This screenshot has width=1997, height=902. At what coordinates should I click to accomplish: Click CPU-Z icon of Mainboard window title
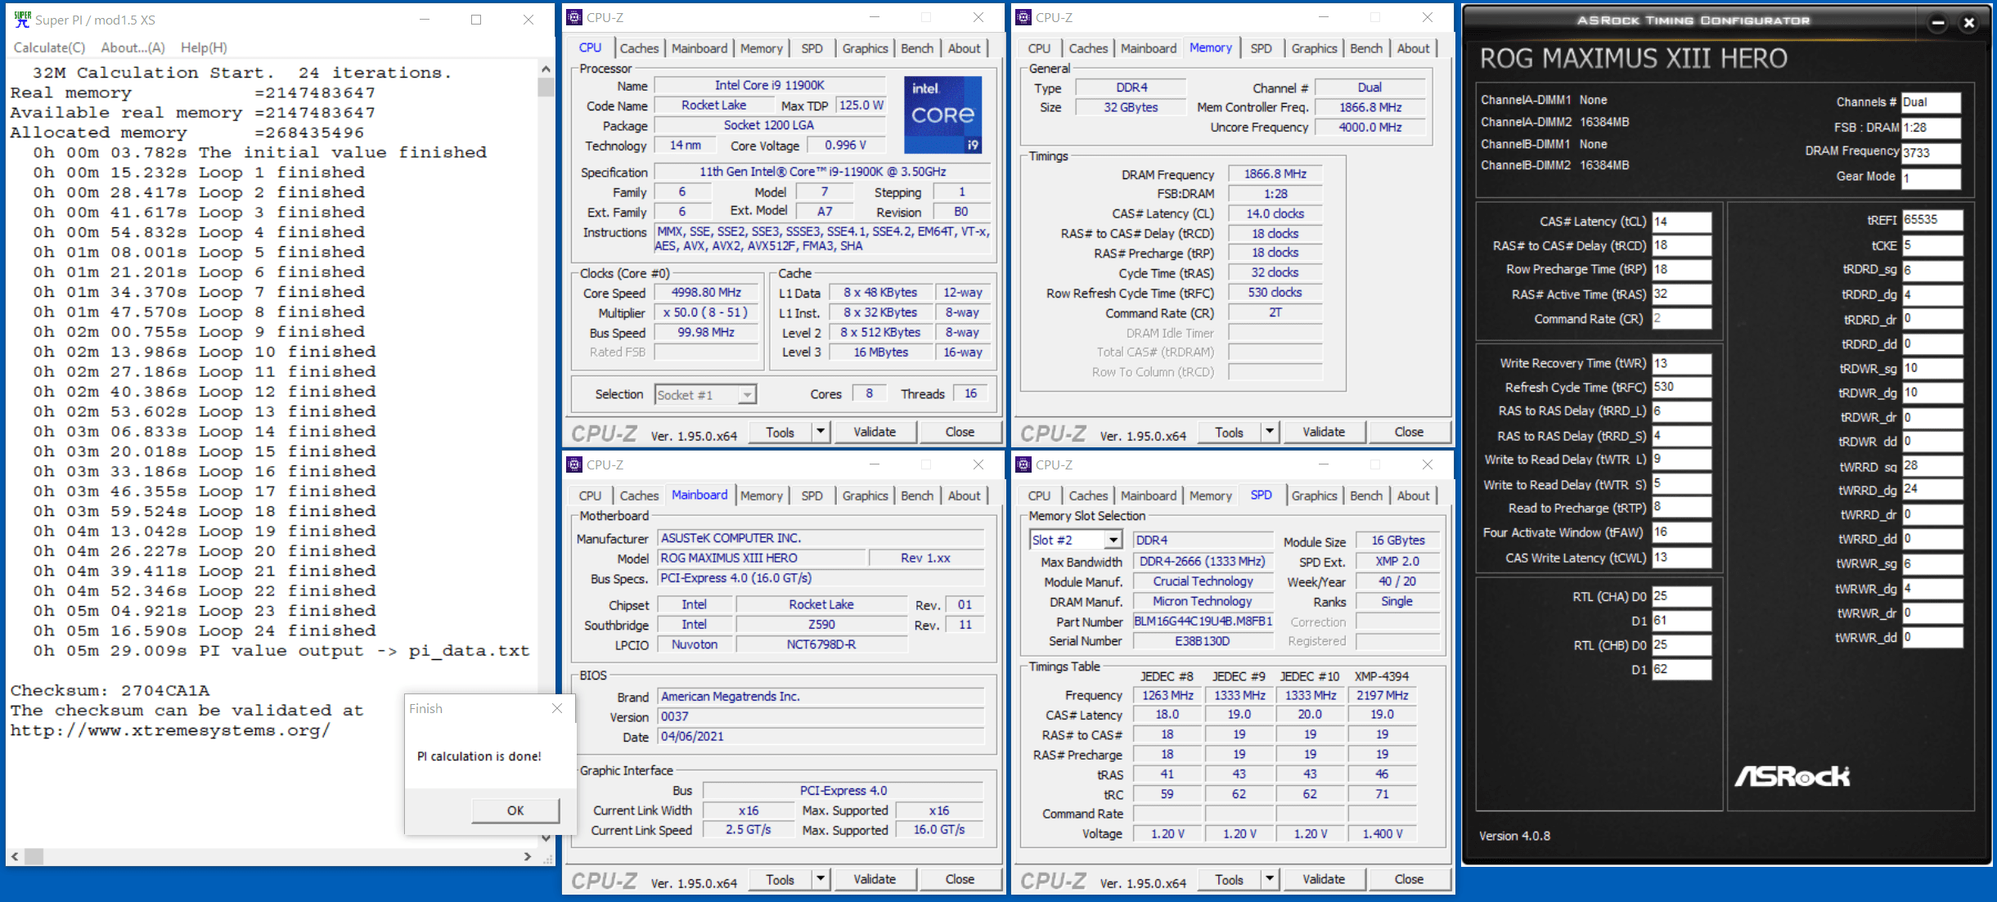[x=575, y=464]
